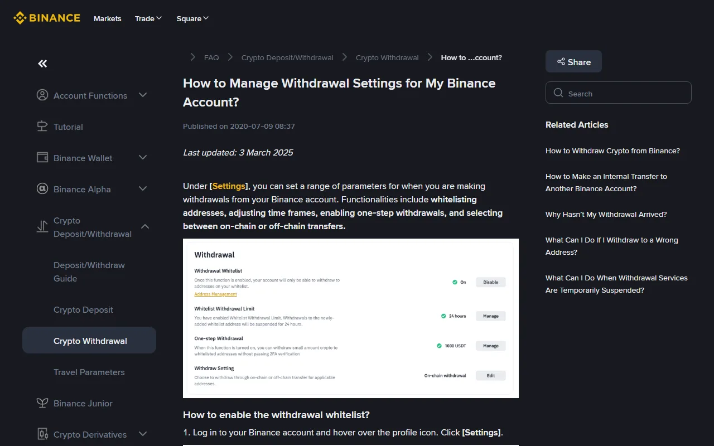The width and height of the screenshot is (714, 446).
Task: Expand the Binance Alpha section chevron
Action: 143,189
